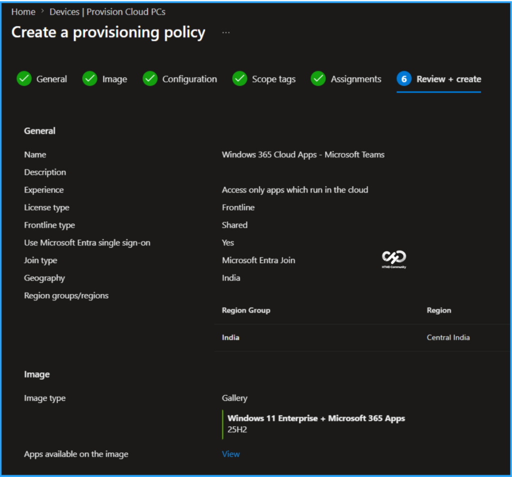Click the Region column header

pos(439,310)
